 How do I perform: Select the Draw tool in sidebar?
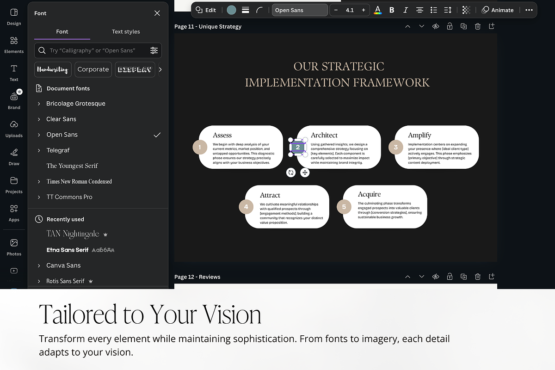pos(14,156)
